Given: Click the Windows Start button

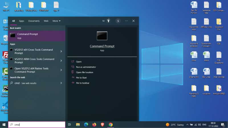Looking at the screenshot, I should (4, 125).
